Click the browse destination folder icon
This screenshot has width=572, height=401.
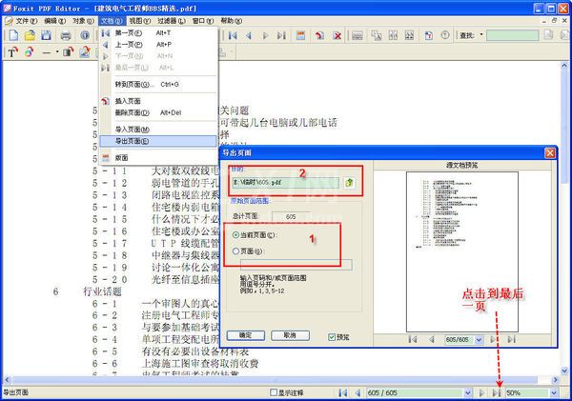(x=349, y=183)
